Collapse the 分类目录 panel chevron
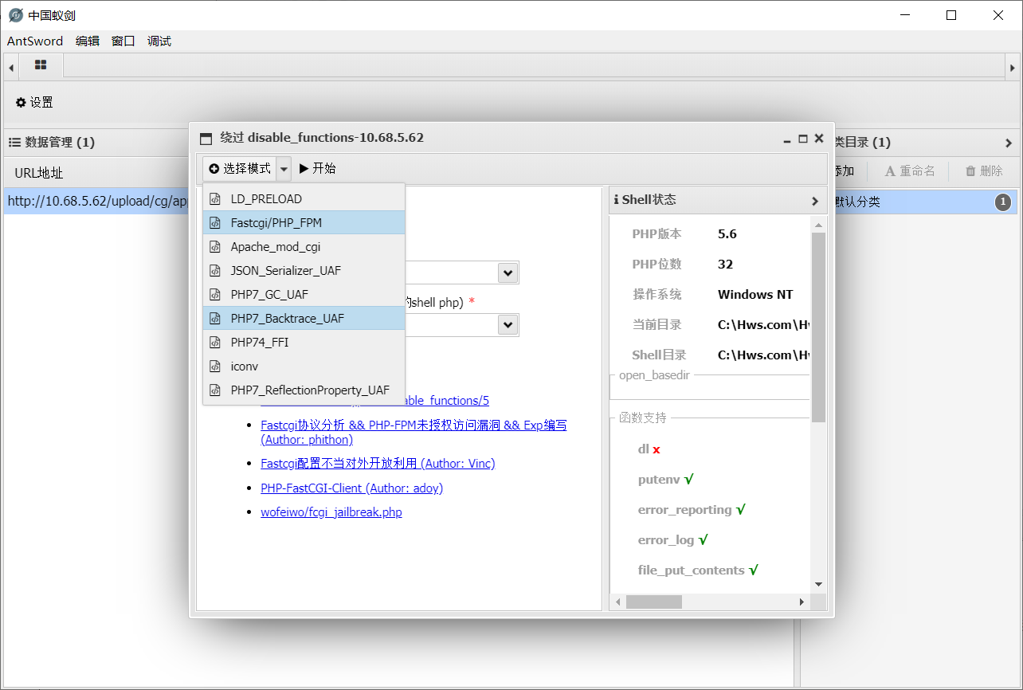Screen dimensions: 1023x690 coord(1009,143)
